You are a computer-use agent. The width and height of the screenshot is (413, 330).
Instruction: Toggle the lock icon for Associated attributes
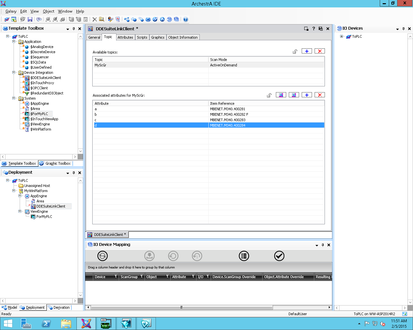tap(269, 95)
